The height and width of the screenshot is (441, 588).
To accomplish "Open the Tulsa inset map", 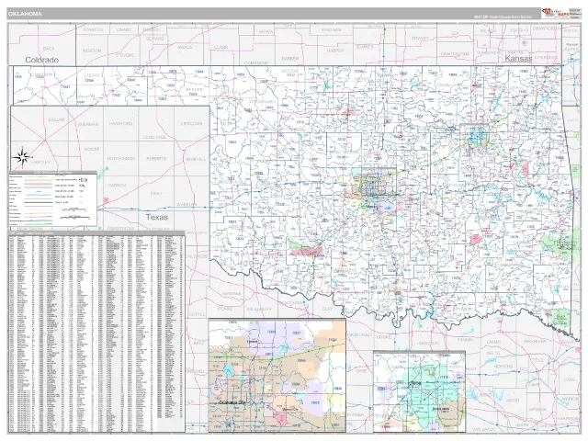I will click(x=419, y=392).
